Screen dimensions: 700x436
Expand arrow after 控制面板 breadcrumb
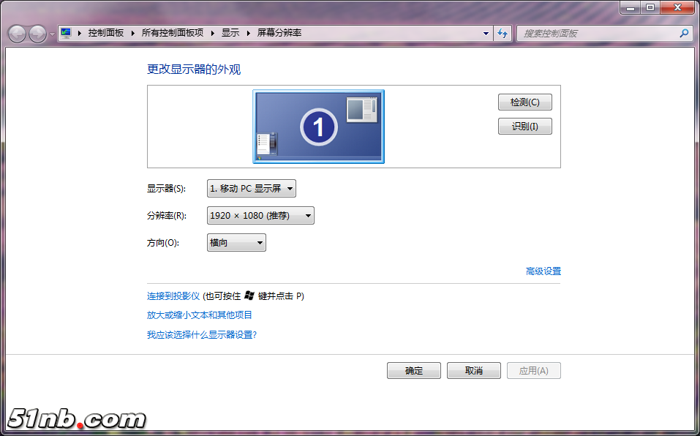pyautogui.click(x=132, y=33)
